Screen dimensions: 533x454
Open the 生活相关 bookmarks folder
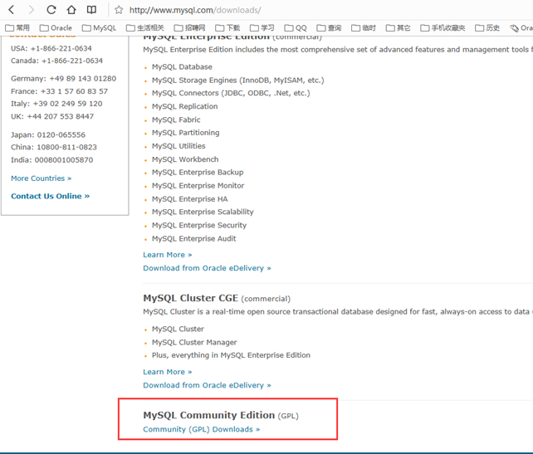point(145,28)
